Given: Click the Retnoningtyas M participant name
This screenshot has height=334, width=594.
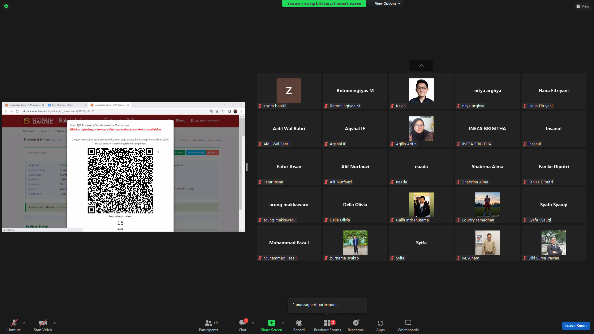Looking at the screenshot, I should (355, 91).
